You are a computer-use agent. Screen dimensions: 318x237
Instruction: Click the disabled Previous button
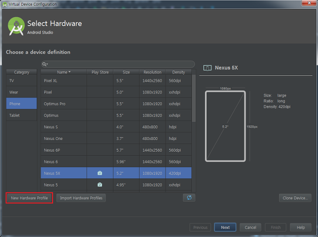tap(200, 227)
